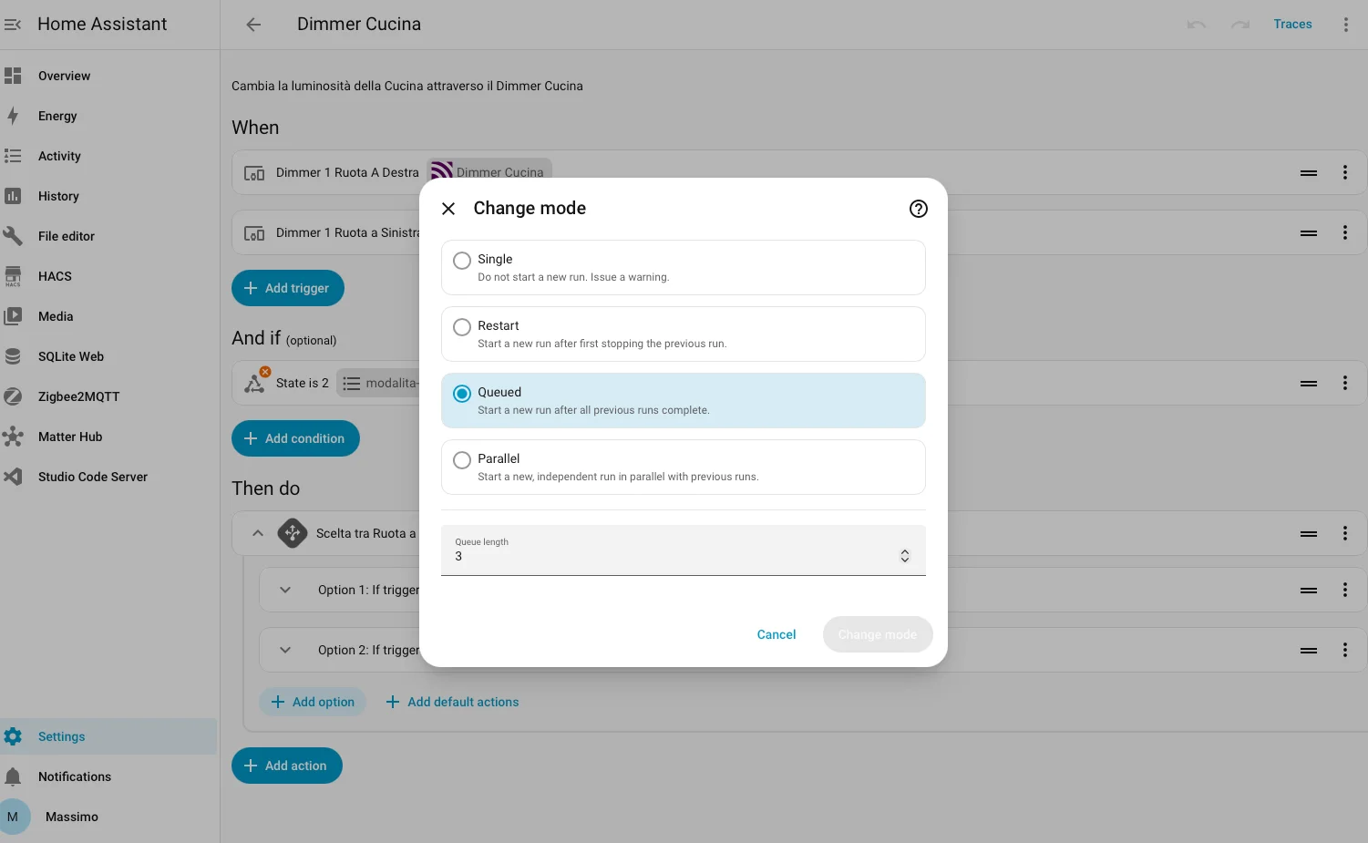This screenshot has height=843, width=1368.
Task: Expand Option 2 chevron
Action: (x=285, y=650)
